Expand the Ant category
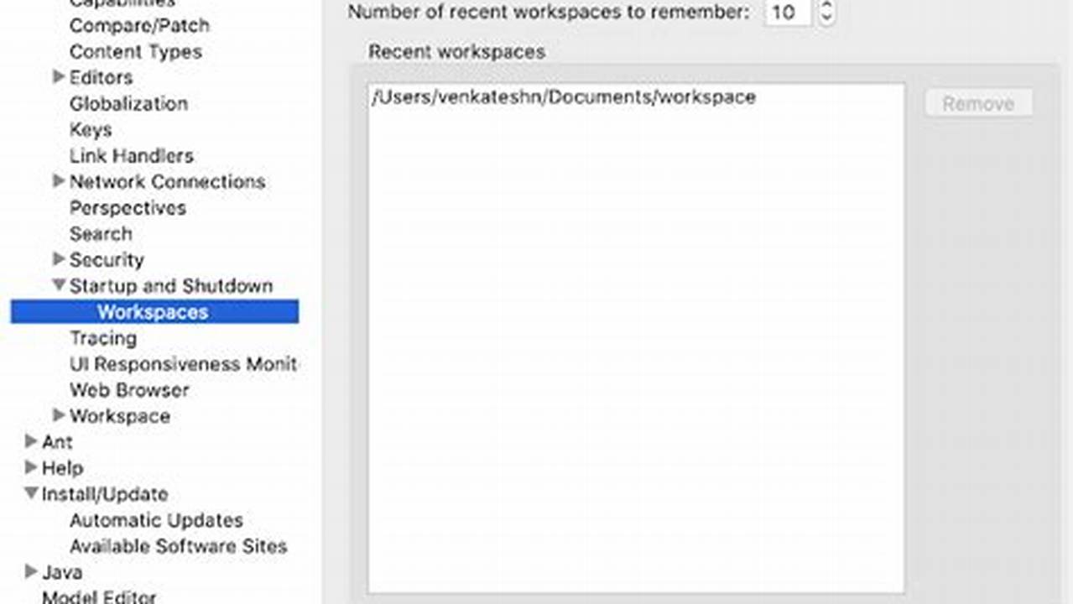 pos(31,442)
